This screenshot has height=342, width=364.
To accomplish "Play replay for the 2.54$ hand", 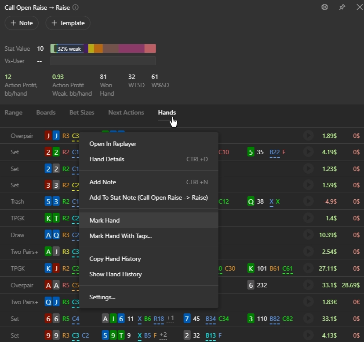I will click(308, 252).
